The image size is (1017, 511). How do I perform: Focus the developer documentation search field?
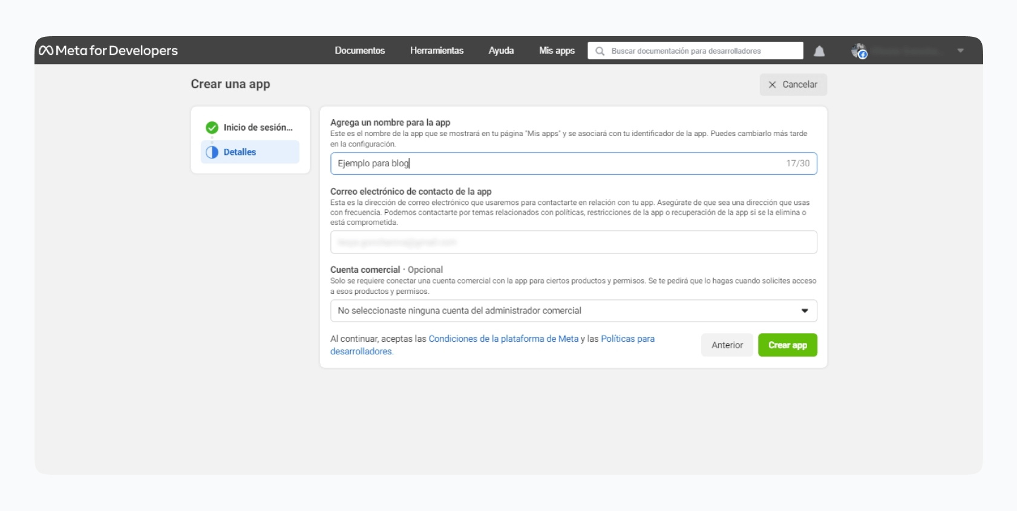(x=695, y=51)
